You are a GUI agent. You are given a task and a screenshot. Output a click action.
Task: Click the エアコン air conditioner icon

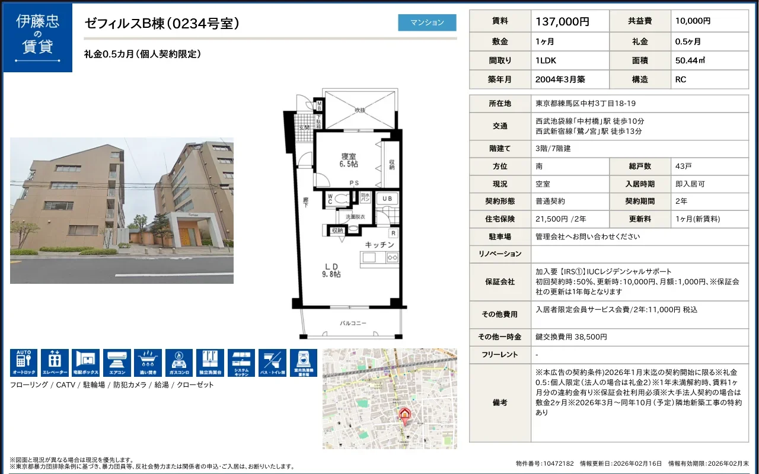point(117,361)
